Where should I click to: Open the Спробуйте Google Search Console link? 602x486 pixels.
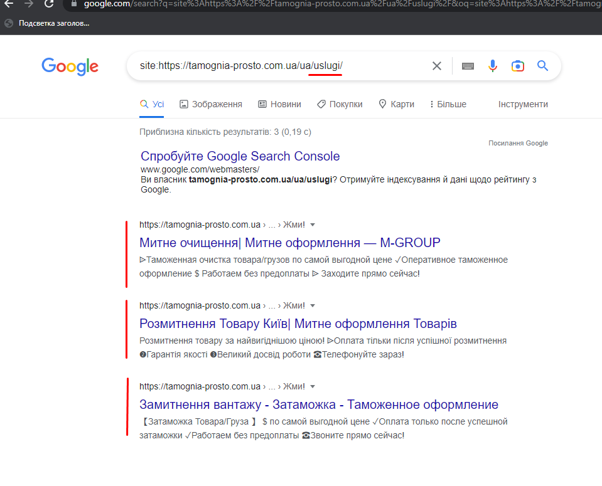(240, 156)
